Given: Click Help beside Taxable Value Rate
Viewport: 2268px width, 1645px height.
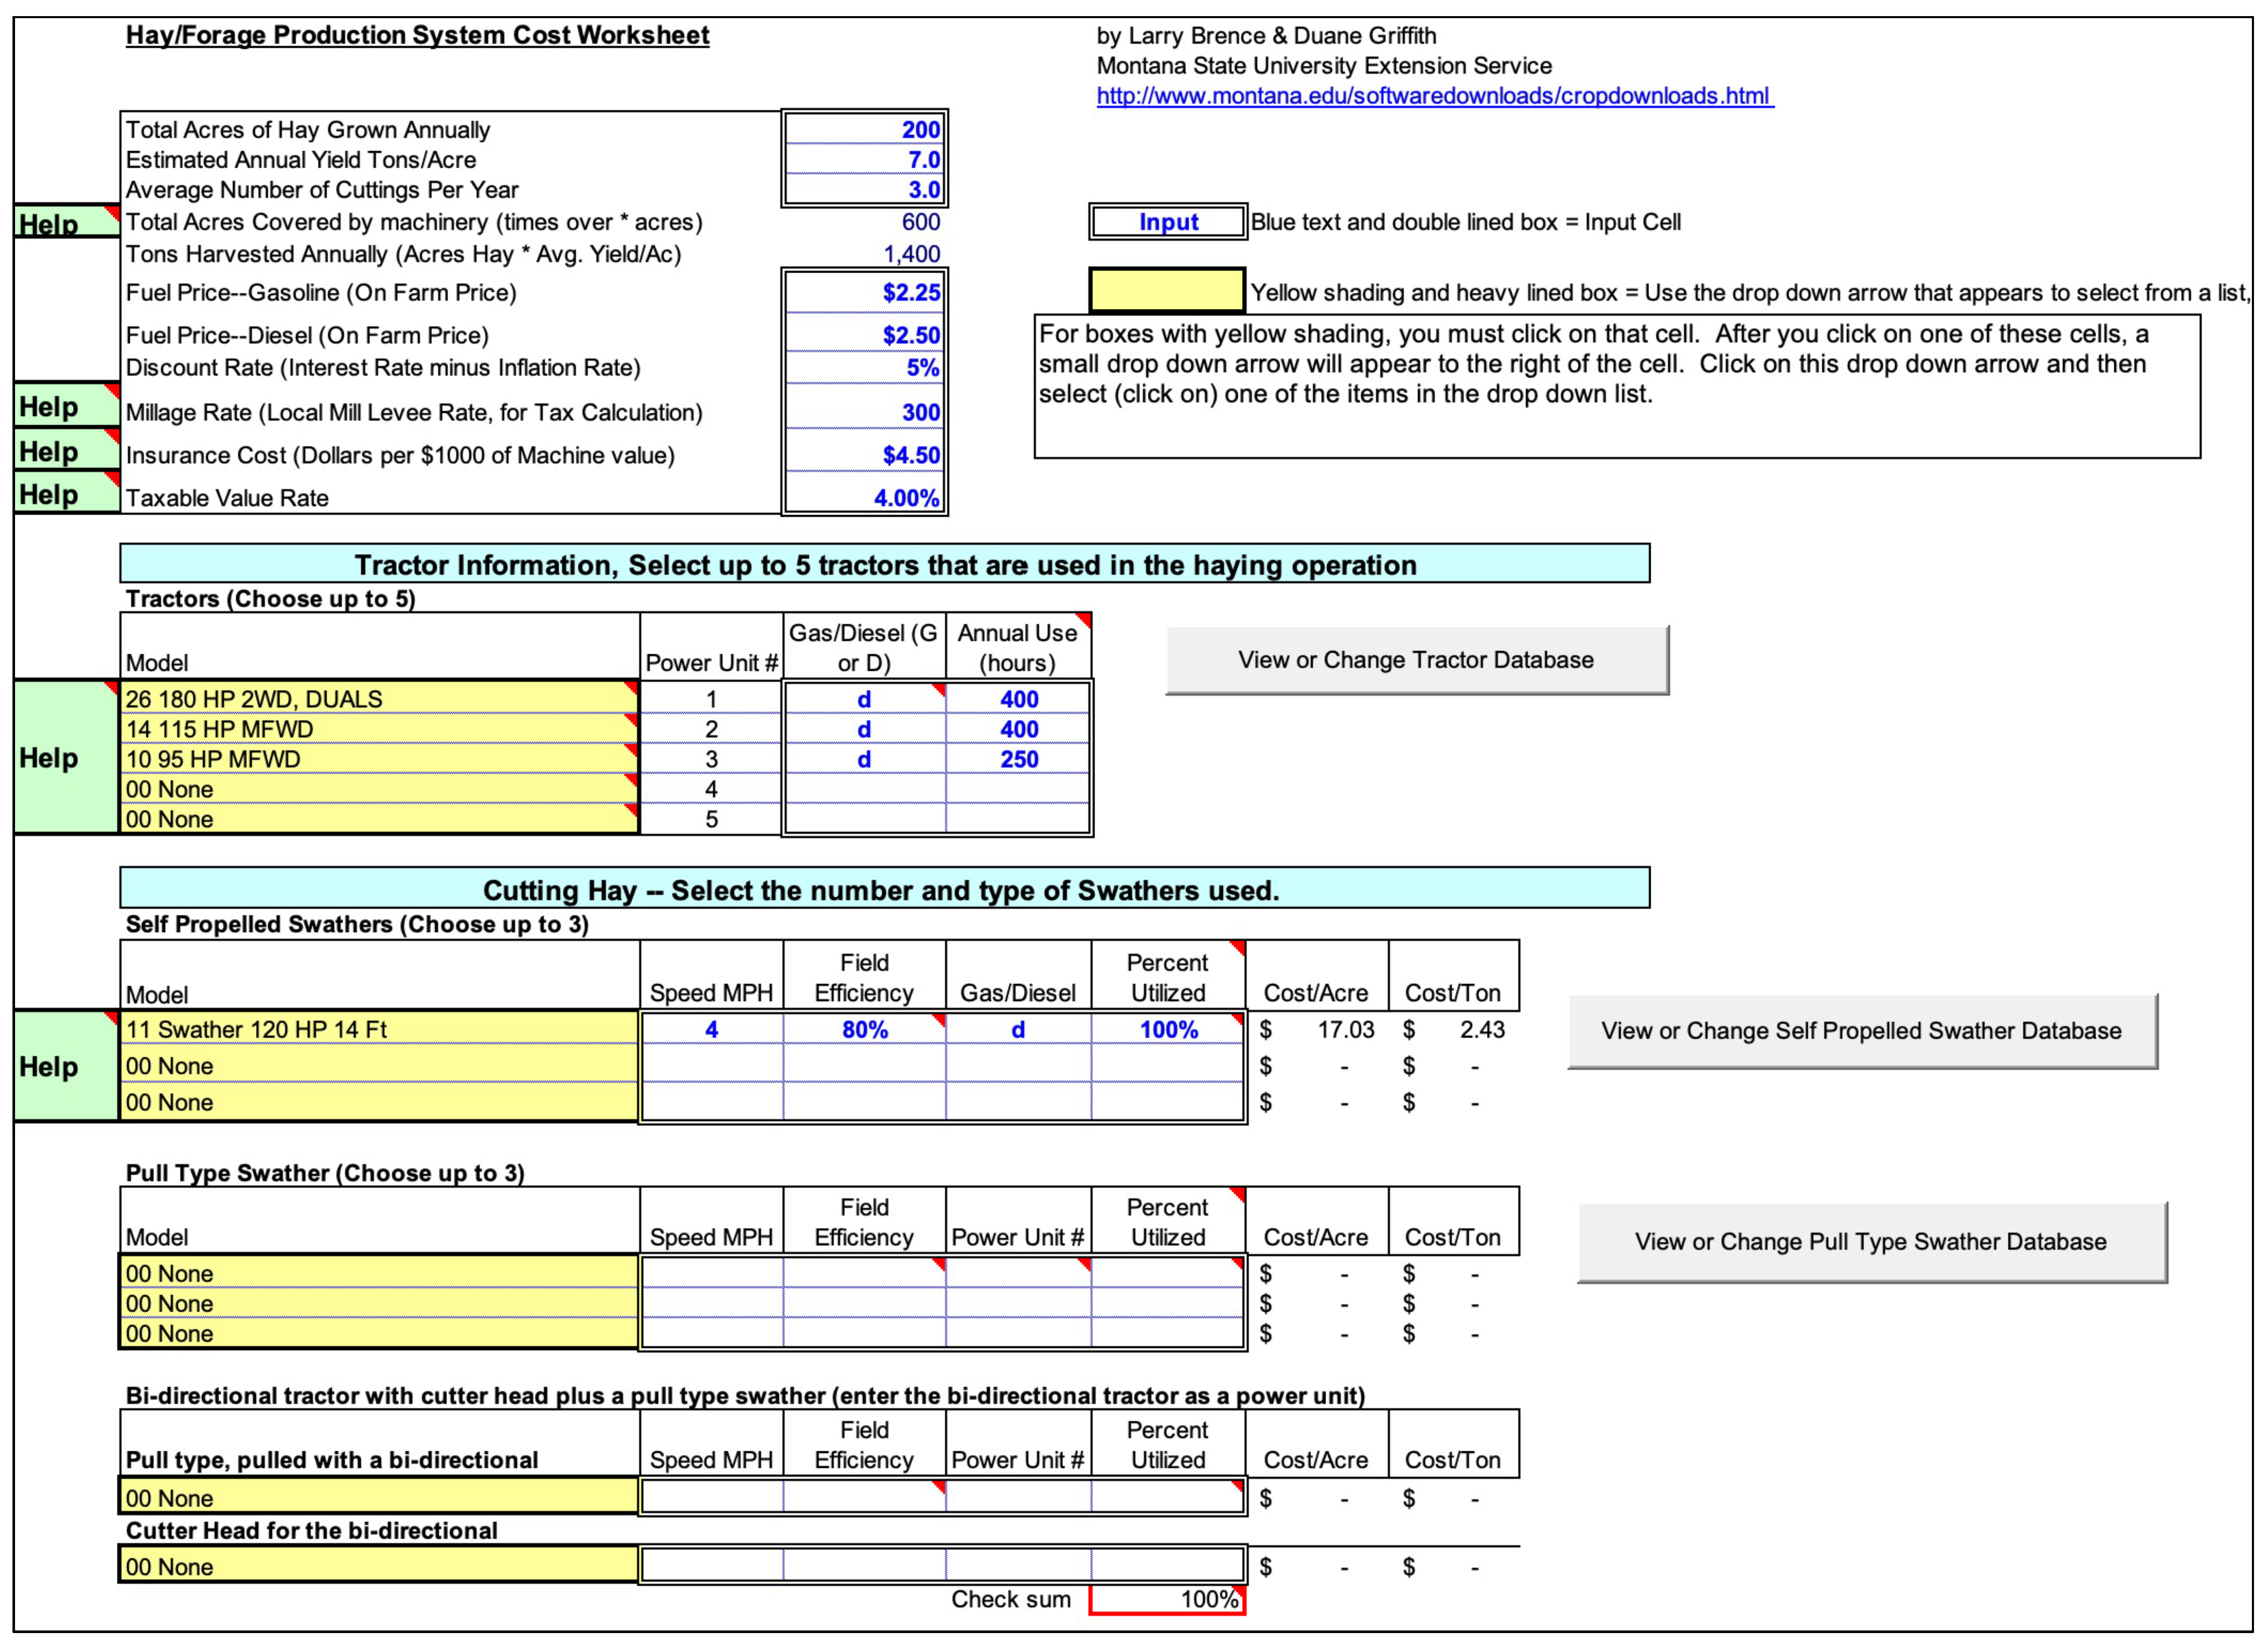Looking at the screenshot, I should [66, 494].
